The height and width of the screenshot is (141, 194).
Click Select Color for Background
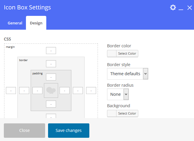click(x=127, y=113)
